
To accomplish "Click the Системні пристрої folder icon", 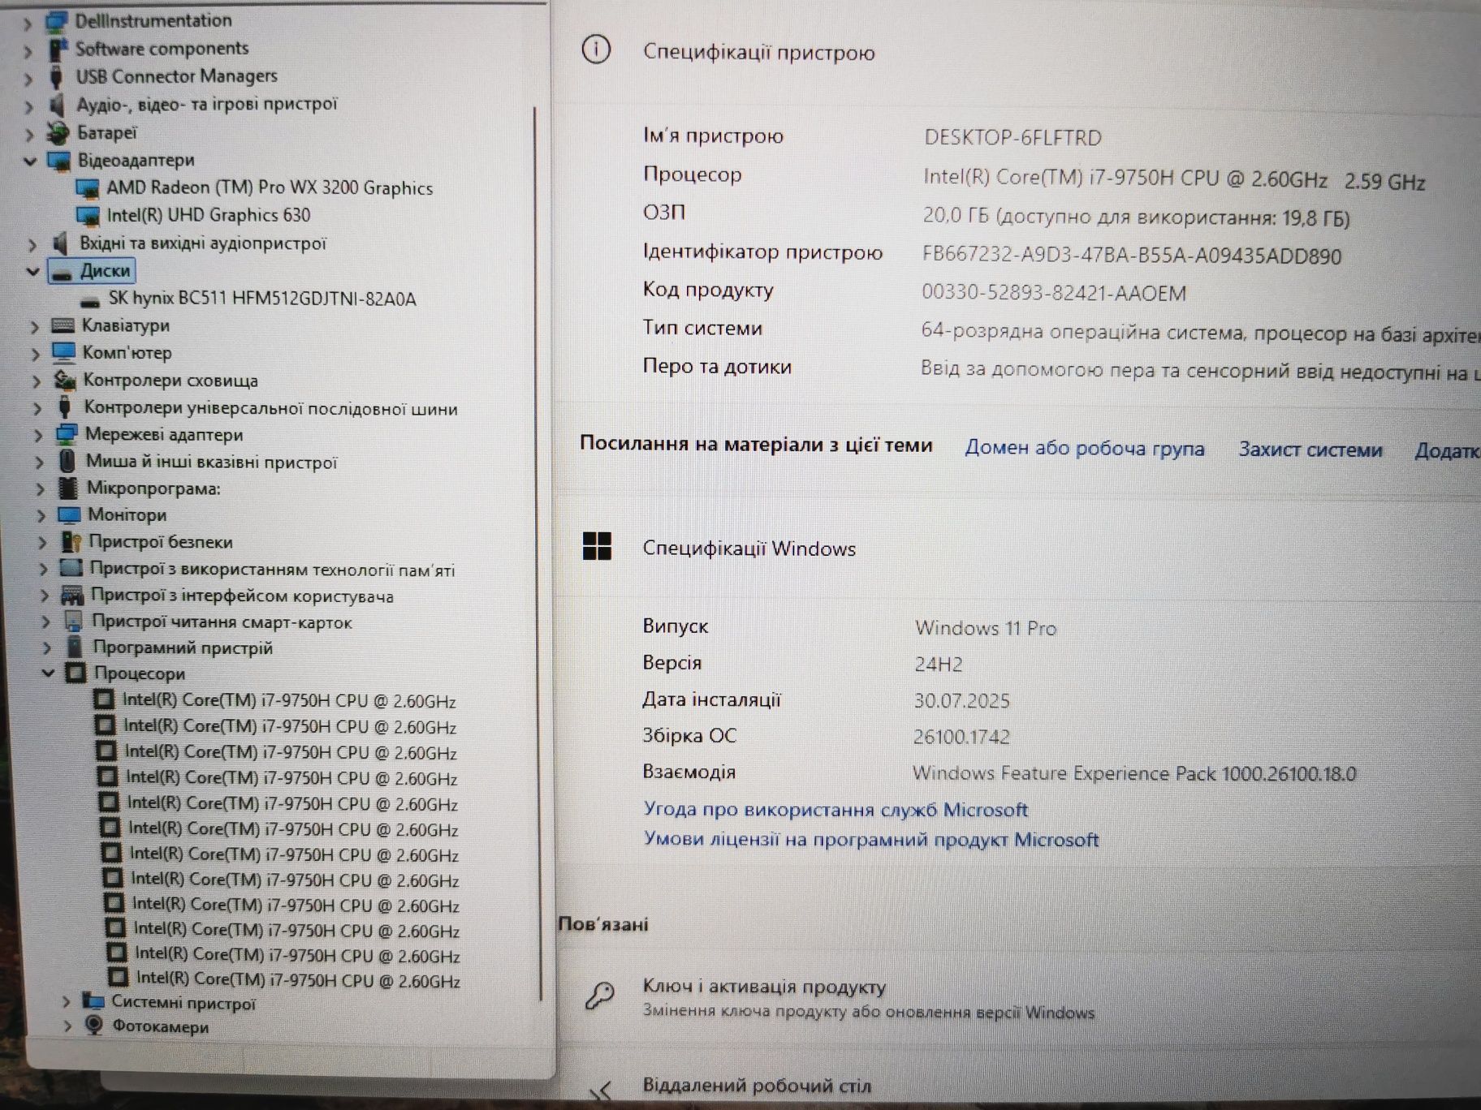I will pyautogui.click(x=93, y=1001).
